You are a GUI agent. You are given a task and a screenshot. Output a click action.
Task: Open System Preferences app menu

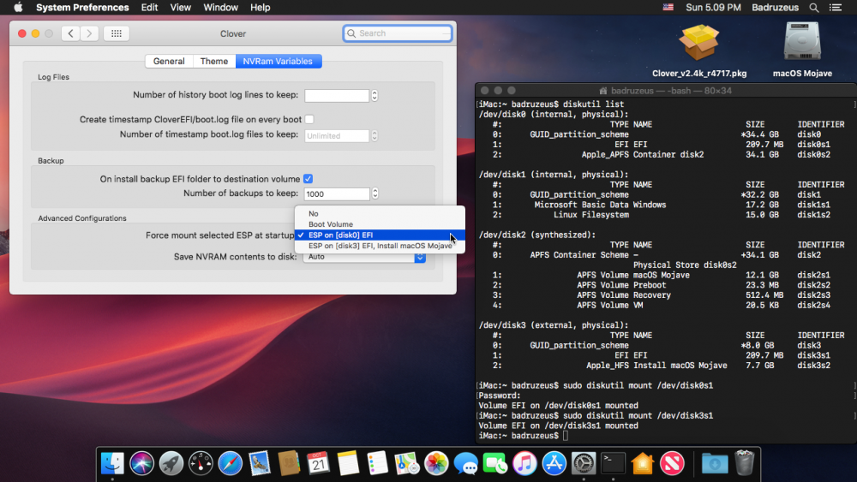click(82, 8)
